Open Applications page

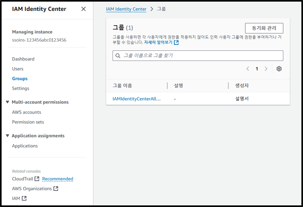pos(25,146)
